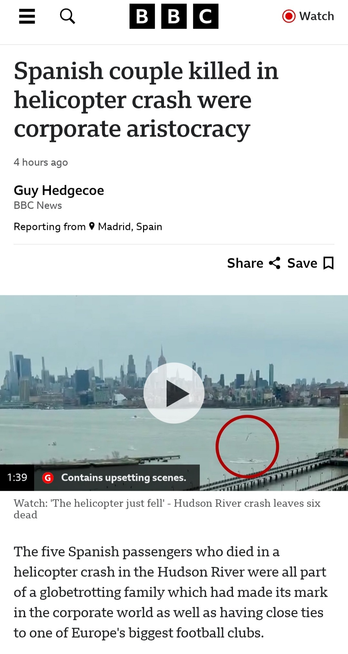Image resolution: width=348 pixels, height=654 pixels.
Task: Click the Save text label
Action: (x=302, y=263)
